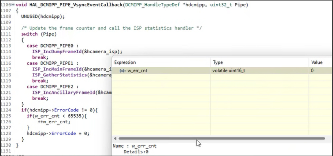Click the comment about frame counter update
Image resolution: width=333 pixels, height=156 pixels.
click(111, 28)
